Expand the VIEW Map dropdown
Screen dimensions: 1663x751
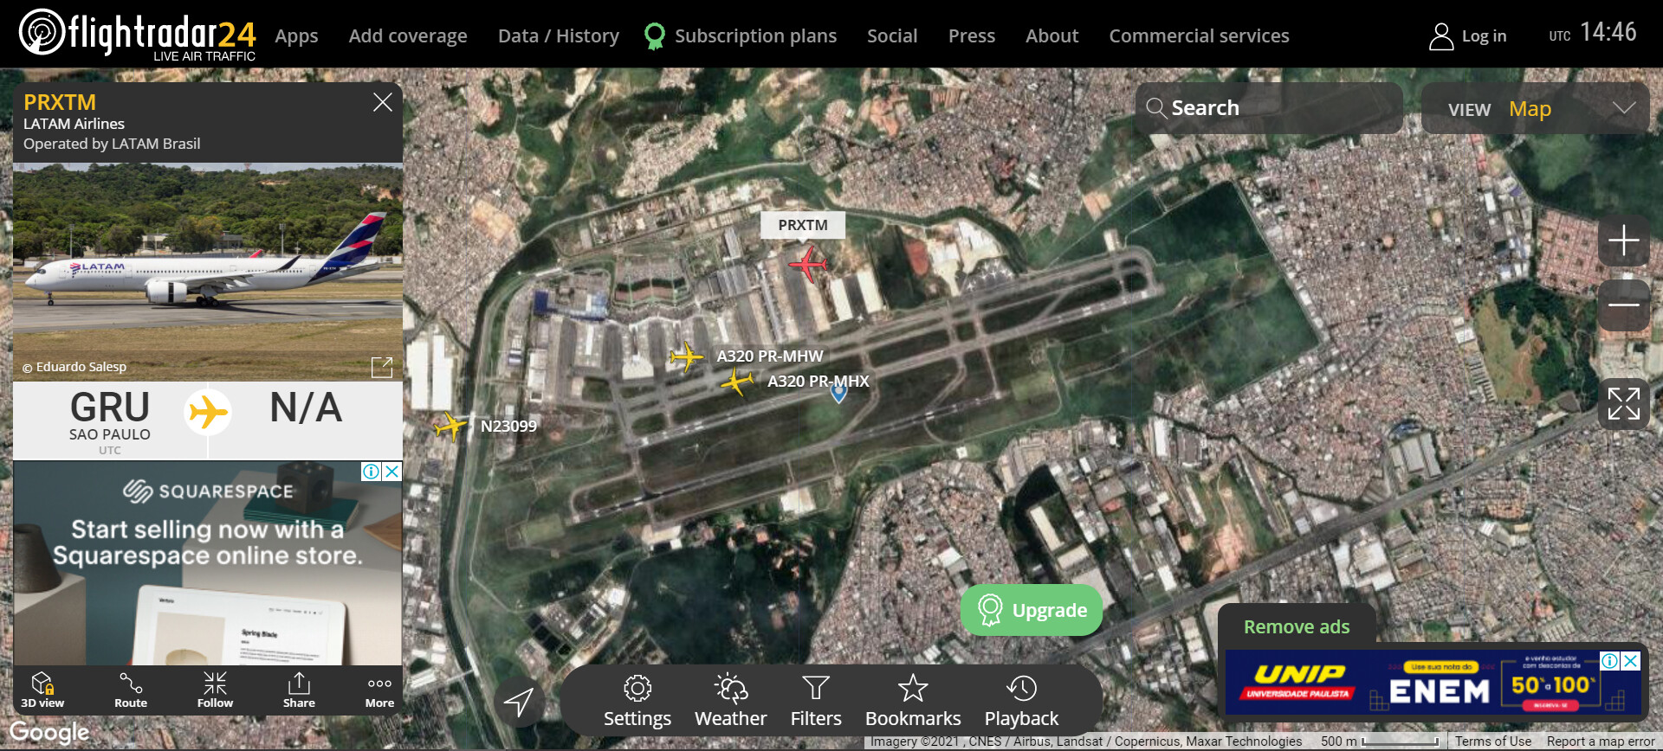(x=1536, y=108)
